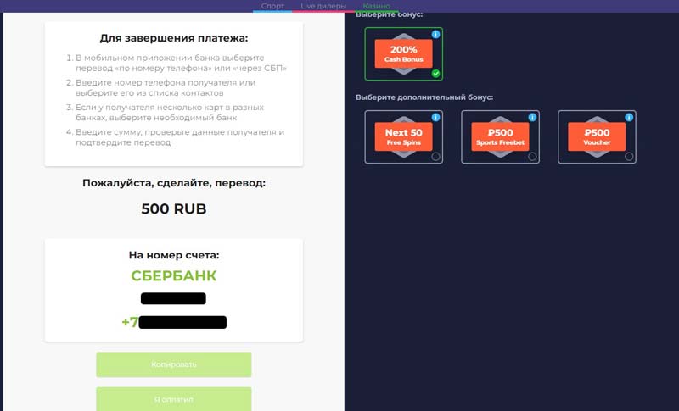Viewport: 679px width, 411px height.
Task: Select the Sports Freebet radio button
Action: 532,156
